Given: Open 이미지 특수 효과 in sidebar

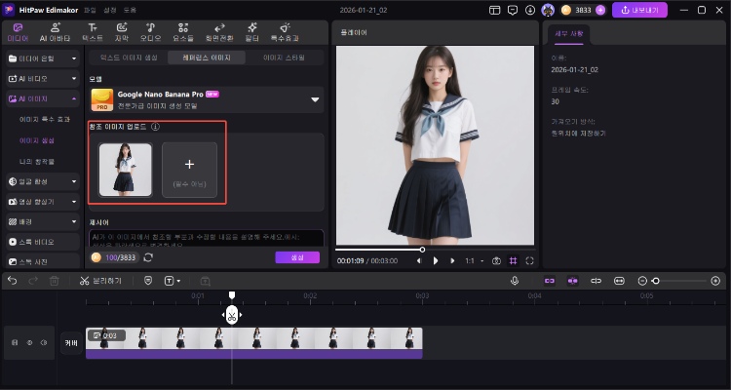Looking at the screenshot, I should click(45, 119).
